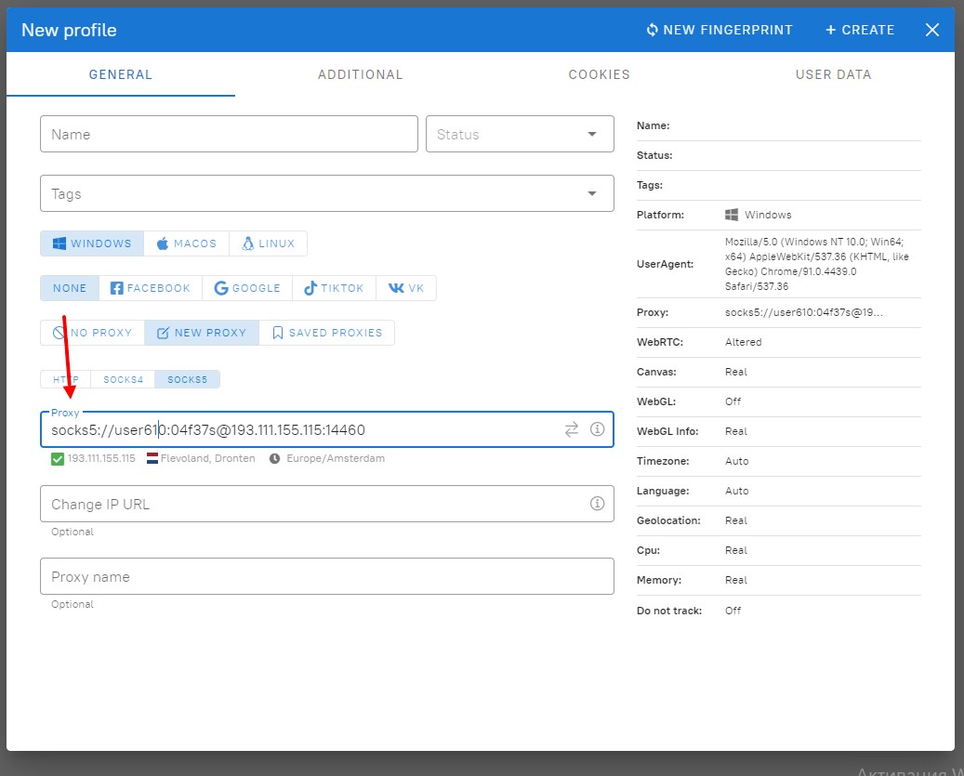Click the Facebook logo icon
Screen dimensions: 964x776
point(117,288)
